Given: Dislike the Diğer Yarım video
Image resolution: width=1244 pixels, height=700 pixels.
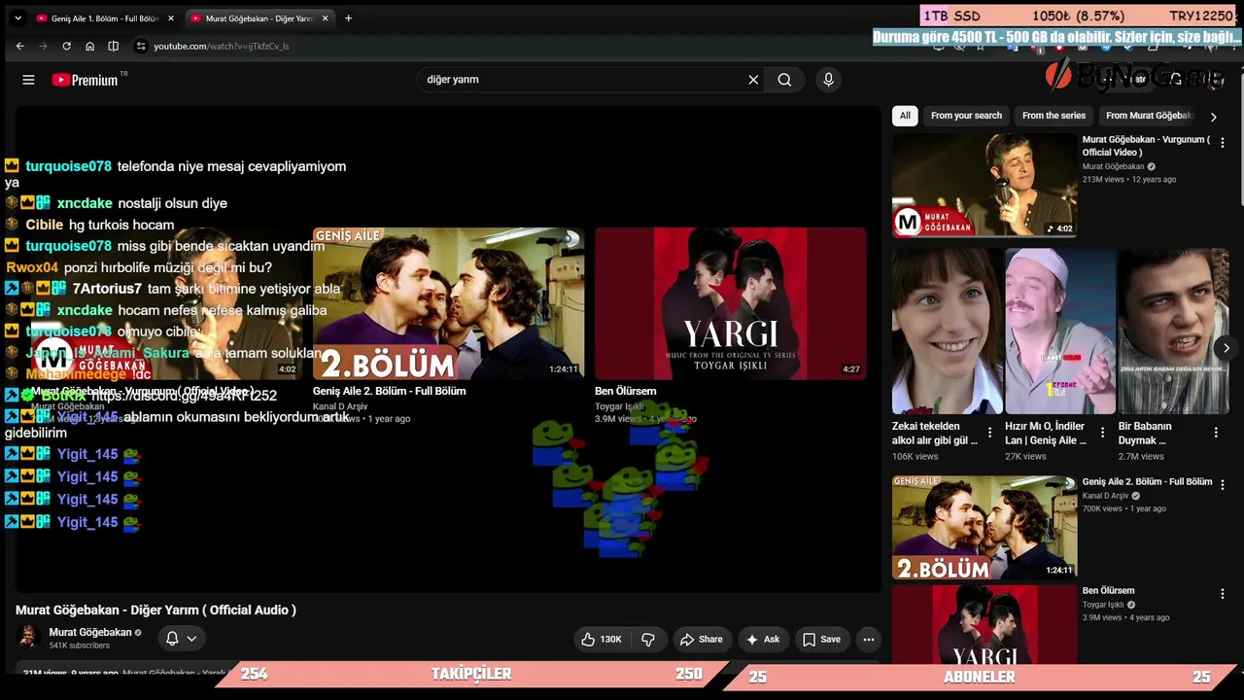Looking at the screenshot, I should tap(648, 639).
